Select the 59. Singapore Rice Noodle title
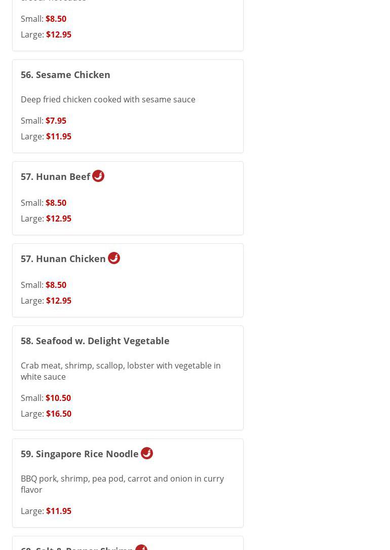This screenshot has width=390, height=550. coord(80,454)
